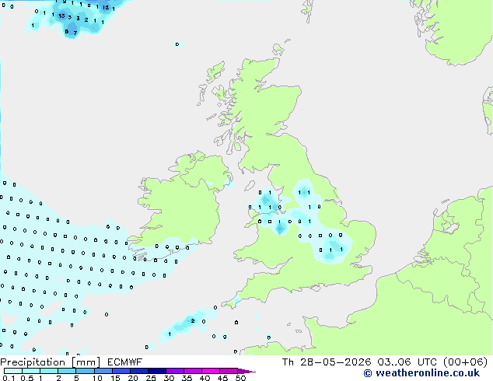The width and height of the screenshot is (493, 381).
Task: Click the "[mm]" unit label
Action: (86, 362)
